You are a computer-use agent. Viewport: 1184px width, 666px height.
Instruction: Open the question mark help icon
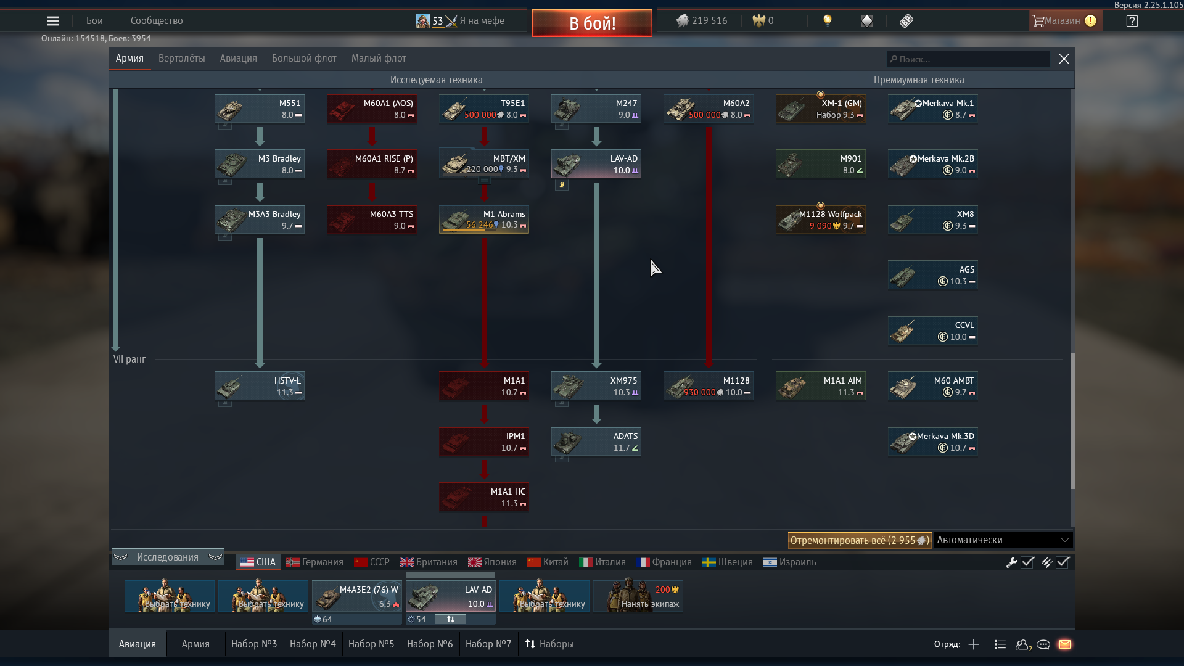[x=1132, y=21]
